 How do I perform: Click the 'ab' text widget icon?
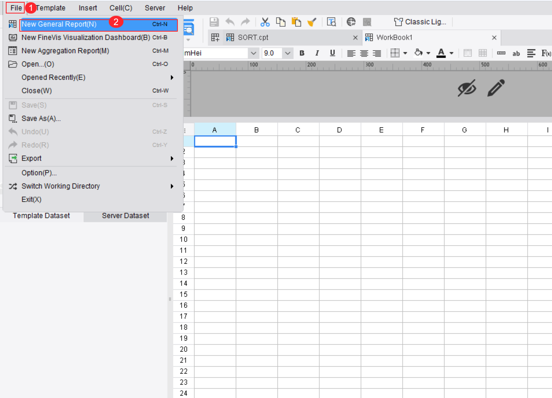pos(516,54)
